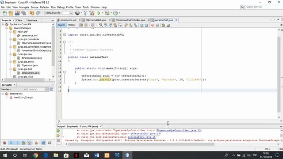The height and width of the screenshot is (159, 283).
Task: Click the red Start Macro Recording icon
Action: pyautogui.click(x=153, y=25)
